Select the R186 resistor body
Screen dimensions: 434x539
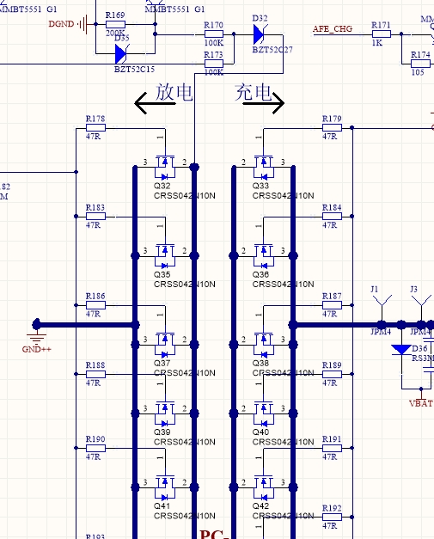pos(95,305)
